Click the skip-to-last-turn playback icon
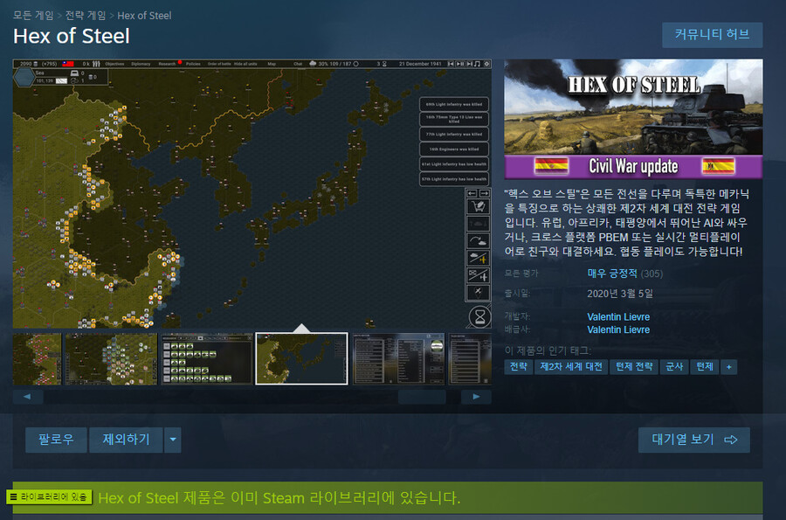 [468, 64]
